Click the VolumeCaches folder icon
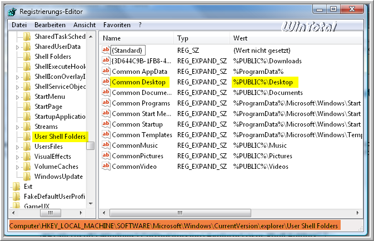 pyautogui.click(x=27, y=167)
